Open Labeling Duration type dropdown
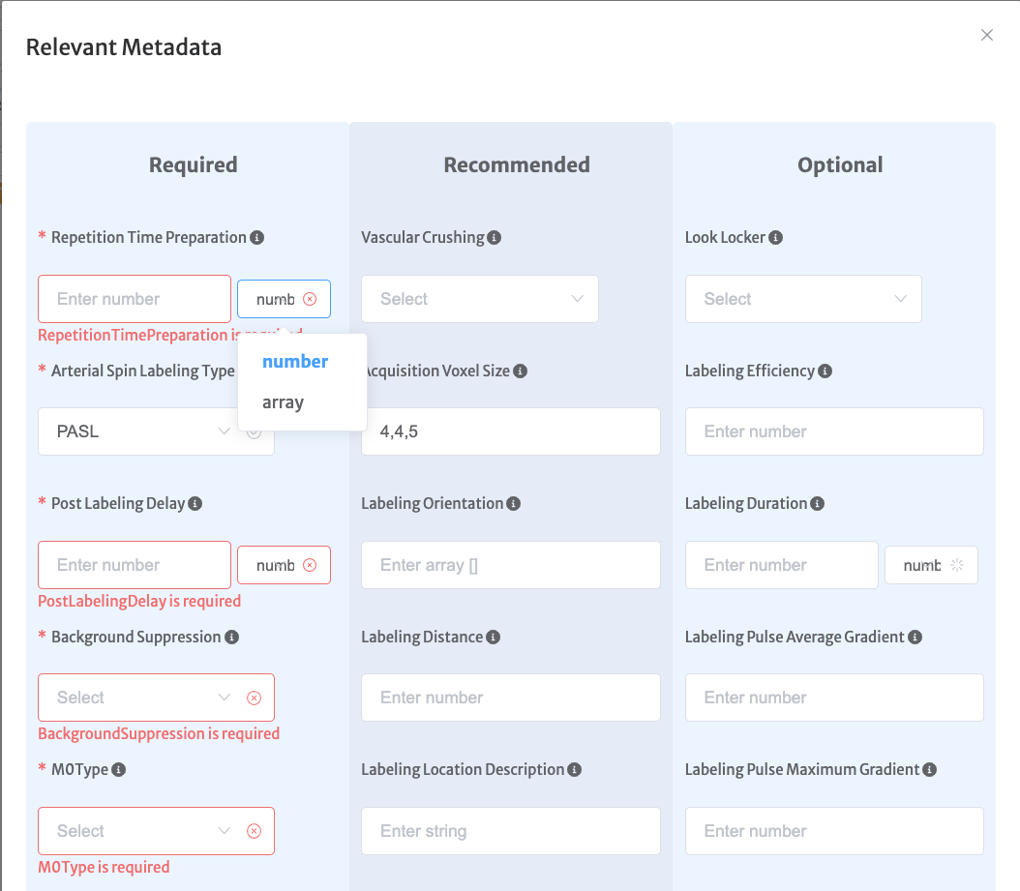Viewport: 1020px width, 891px height. (x=931, y=565)
